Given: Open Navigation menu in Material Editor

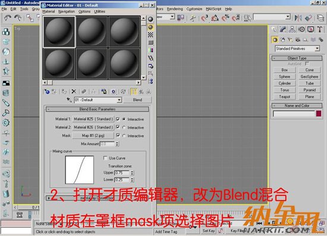Looking at the screenshot, I should point(67,11).
